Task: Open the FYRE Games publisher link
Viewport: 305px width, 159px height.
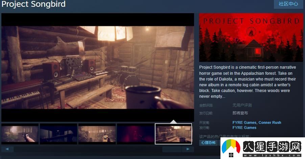Action: click(x=244, y=128)
